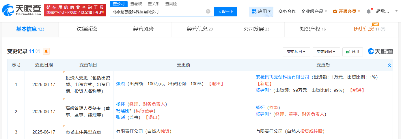Image resolution: width=401 pixels, height=139 pixels.
Task: Click the orange bell alert beside 变更记录
Action: pos(46,51)
